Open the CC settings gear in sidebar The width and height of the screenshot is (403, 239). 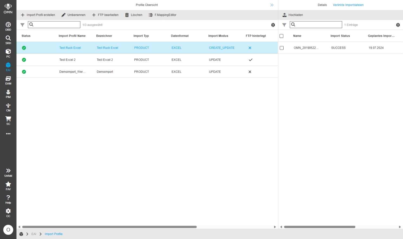[8, 212]
